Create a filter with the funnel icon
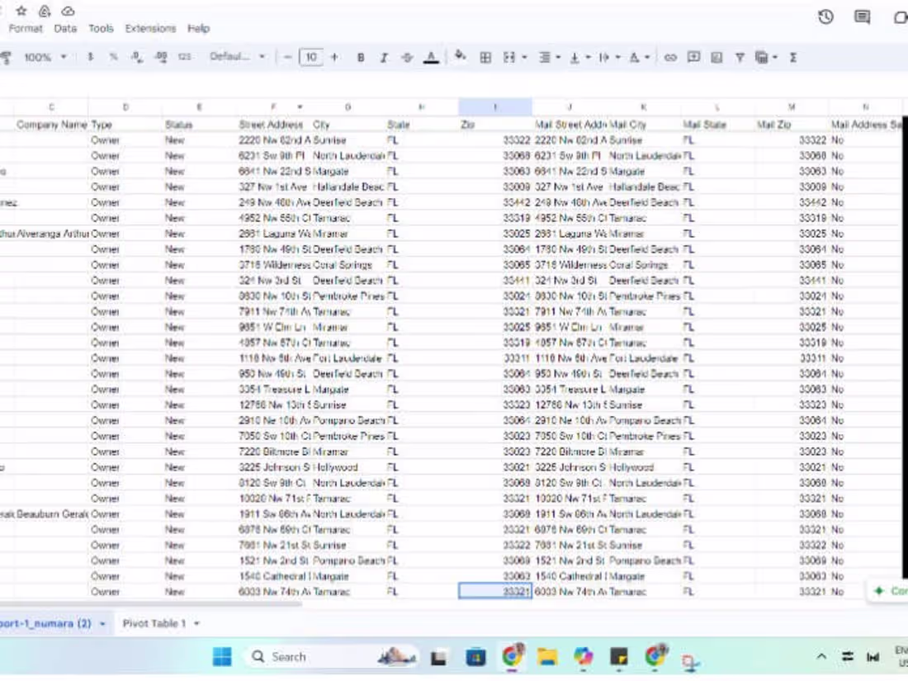 point(740,57)
